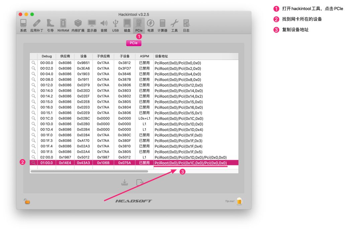Screen dimensions: 361x231
Task: Click the Tip me! text
Action: 230,201
